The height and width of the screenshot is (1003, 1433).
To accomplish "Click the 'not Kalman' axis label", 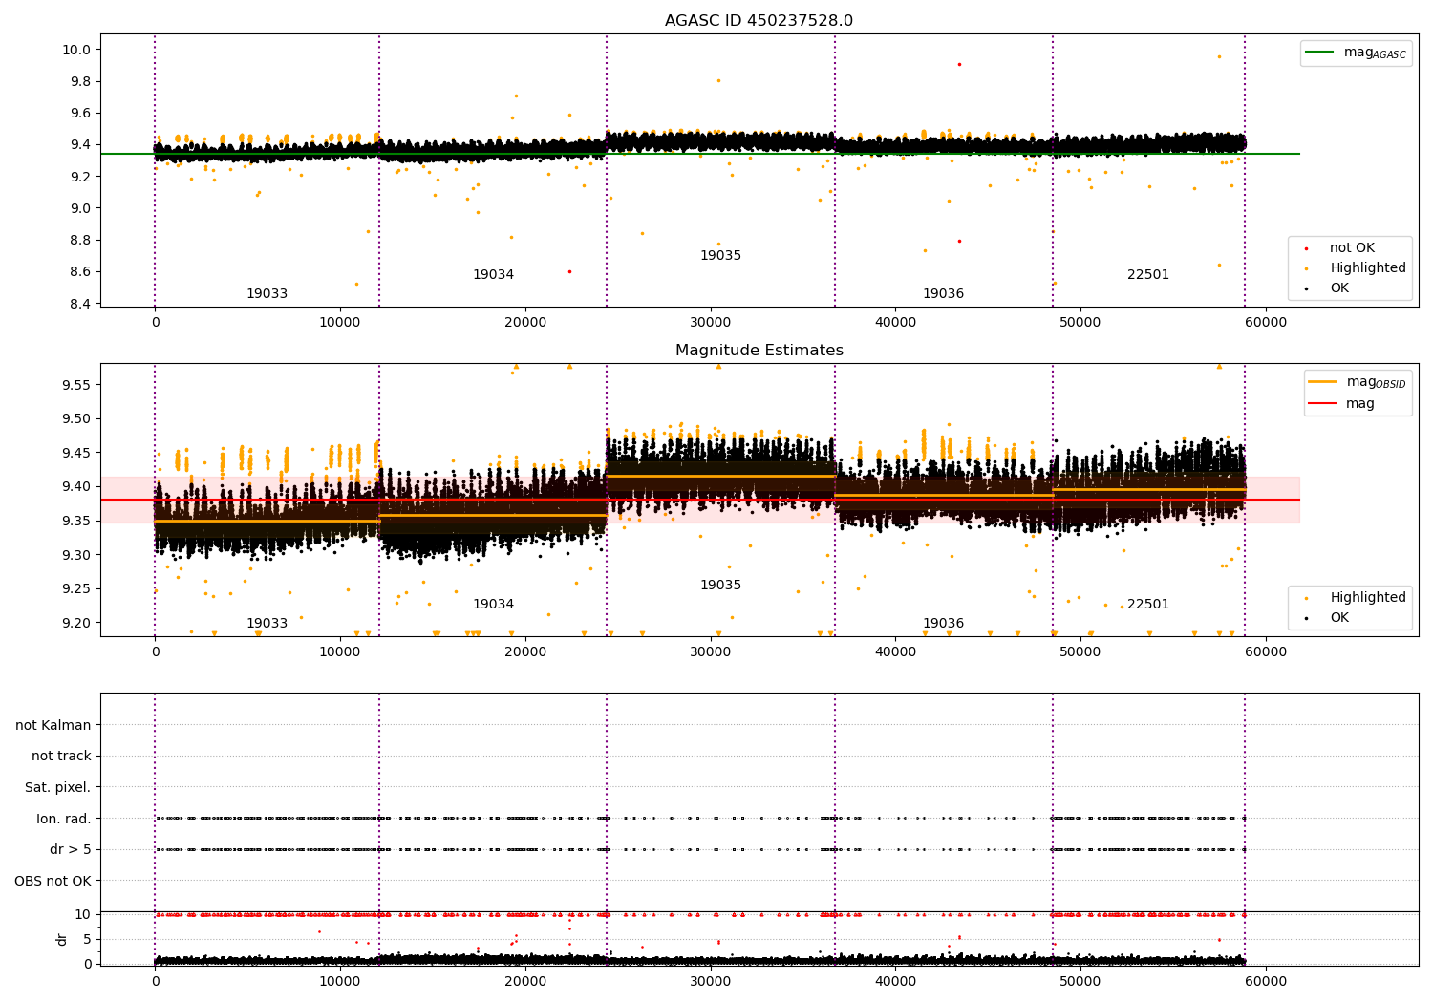I will pos(53,725).
